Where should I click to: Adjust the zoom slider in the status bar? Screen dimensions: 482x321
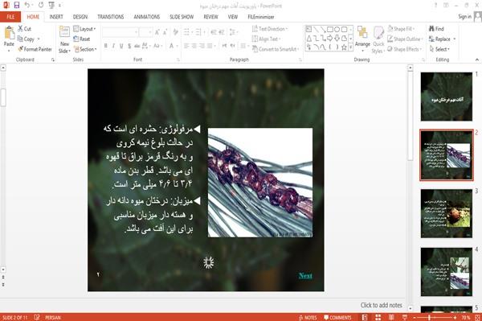[x=430, y=317]
